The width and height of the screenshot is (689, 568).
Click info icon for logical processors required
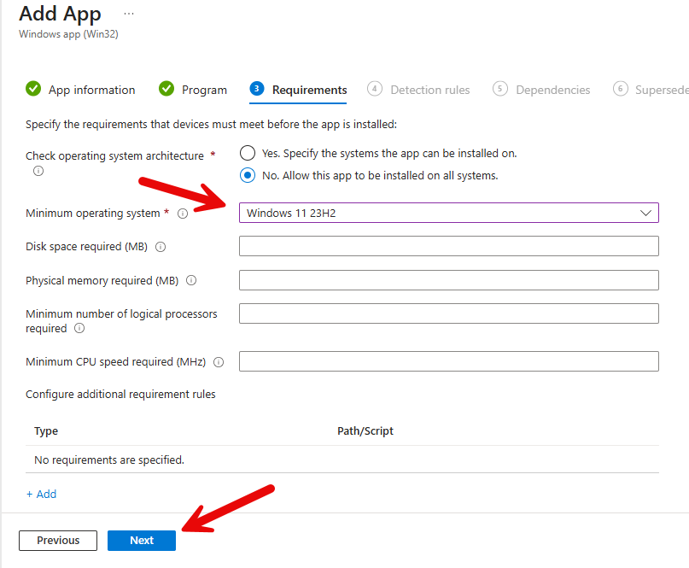click(x=79, y=328)
